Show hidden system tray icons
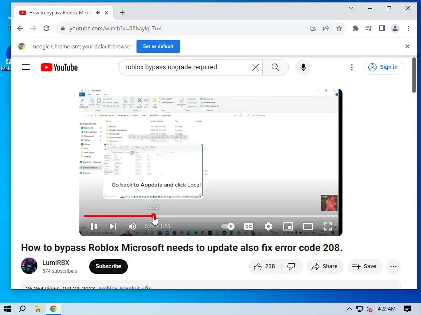 349,309
